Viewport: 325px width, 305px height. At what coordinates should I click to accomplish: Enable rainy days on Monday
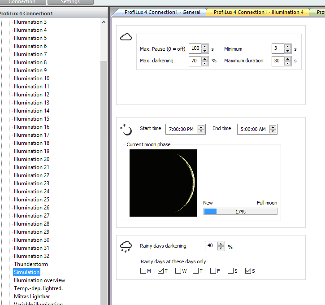[x=143, y=271]
